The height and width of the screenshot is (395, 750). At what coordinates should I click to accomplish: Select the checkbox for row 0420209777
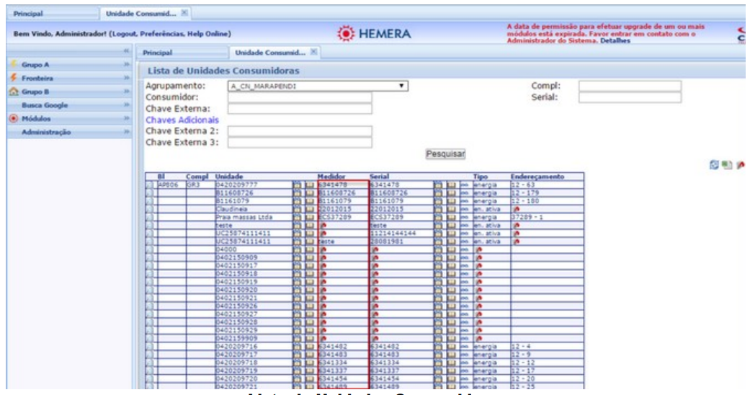(x=150, y=185)
